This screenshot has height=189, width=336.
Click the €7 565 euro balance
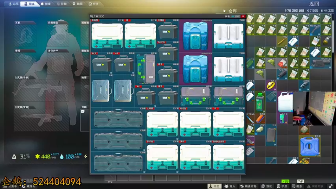pyautogui.click(x=312, y=10)
